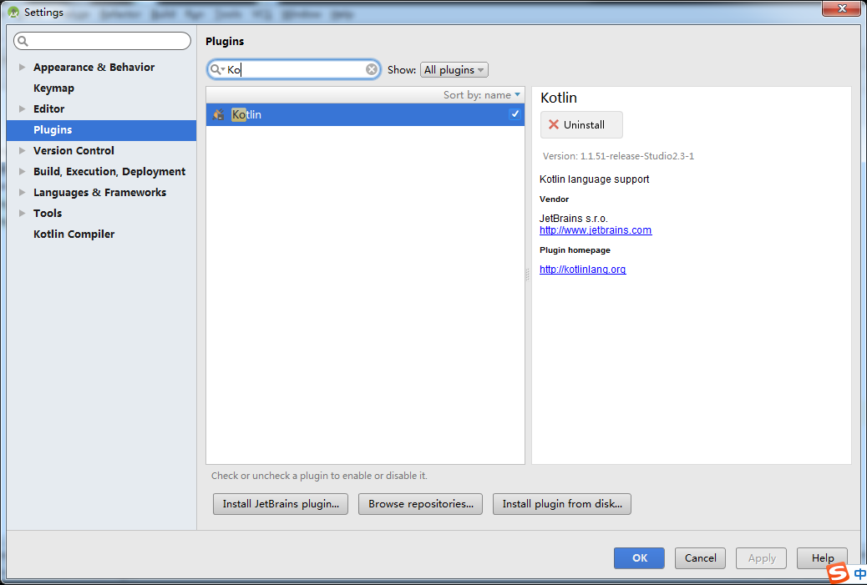This screenshot has width=867, height=585.
Task: Click the Apply button
Action: coord(762,558)
